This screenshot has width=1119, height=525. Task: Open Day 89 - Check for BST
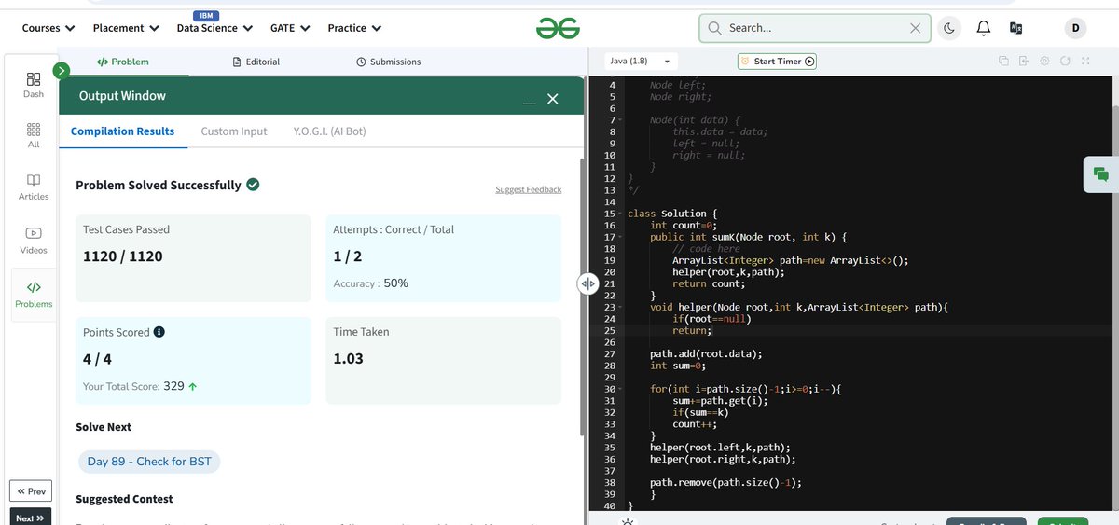click(x=149, y=462)
